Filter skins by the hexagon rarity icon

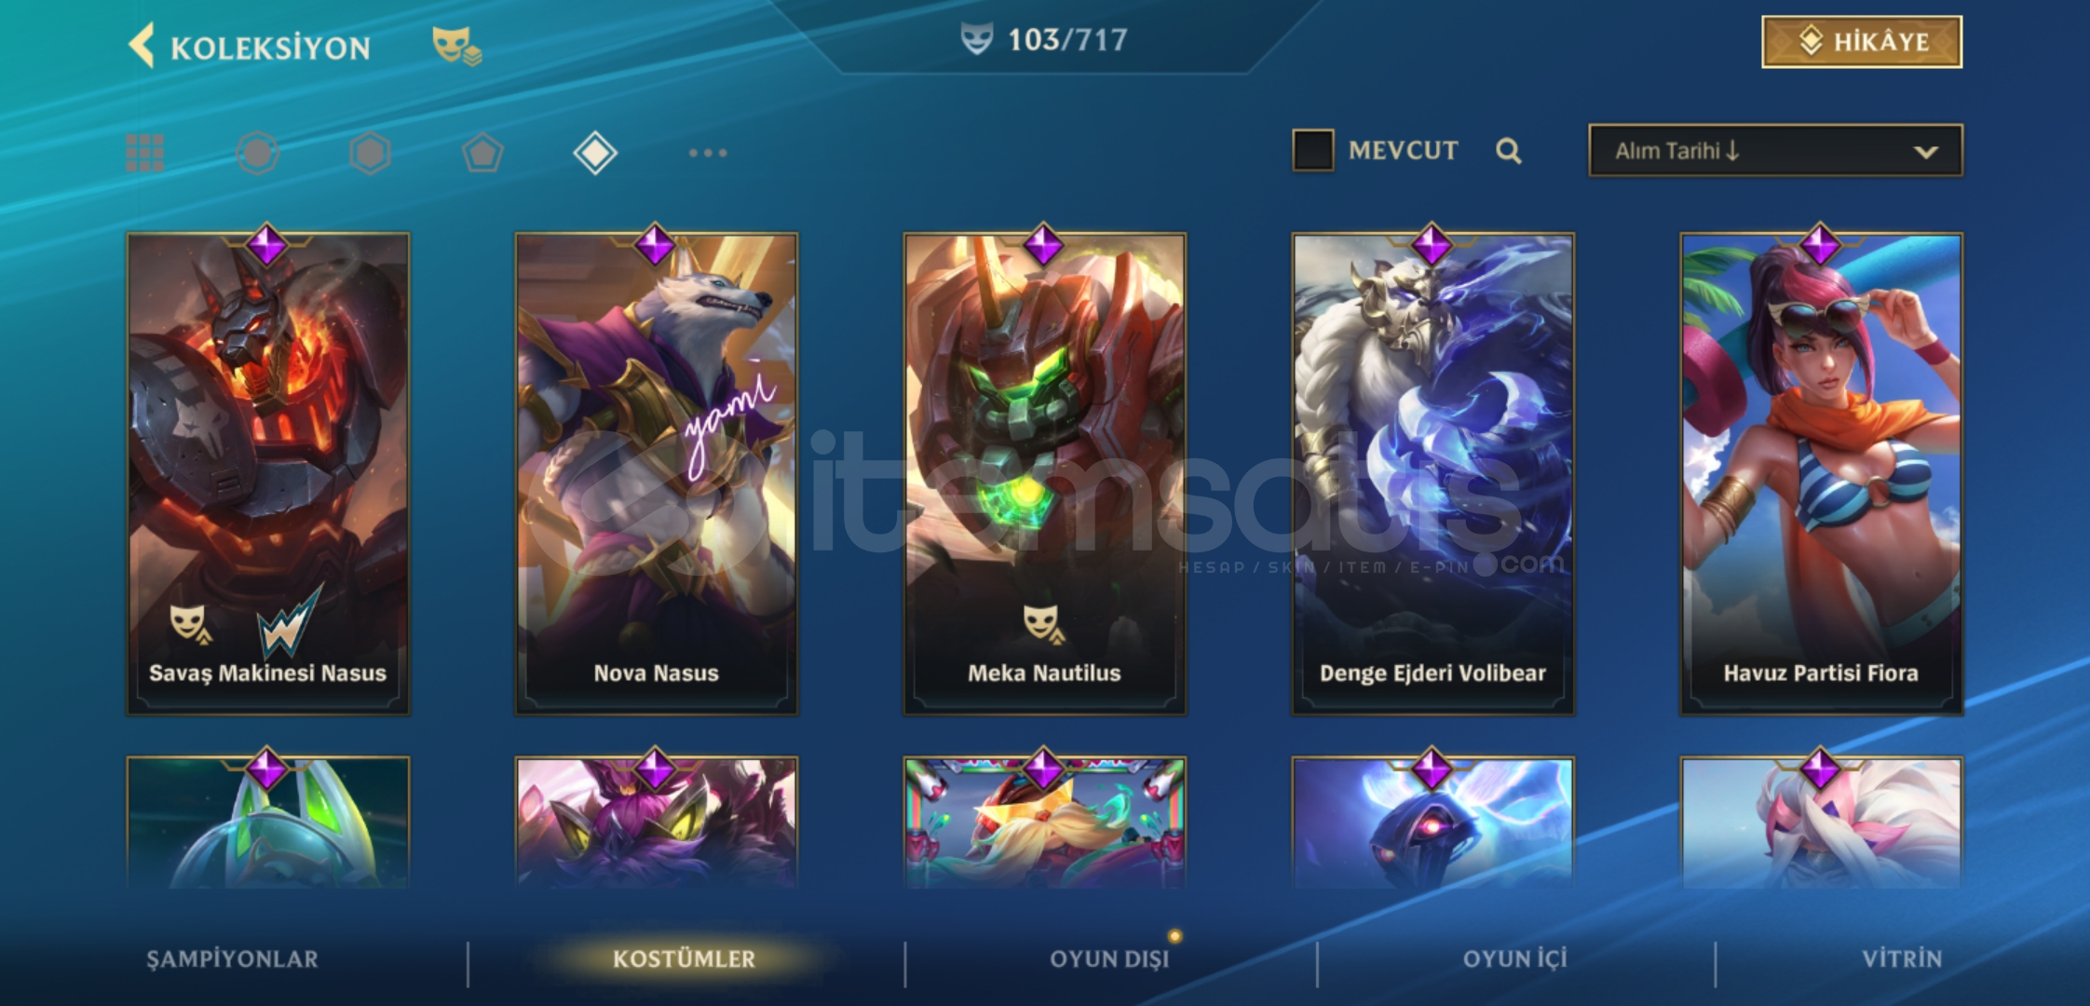(x=370, y=153)
